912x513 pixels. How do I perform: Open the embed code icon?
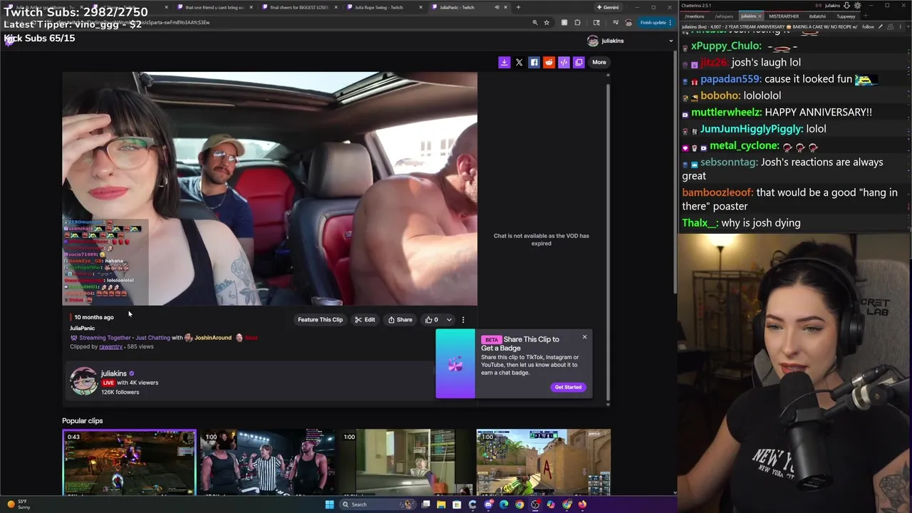(564, 62)
